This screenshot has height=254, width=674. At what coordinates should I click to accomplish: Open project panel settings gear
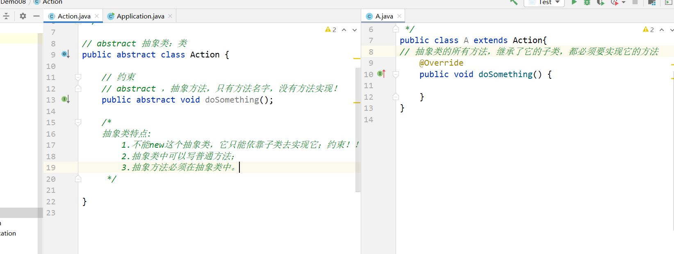23,16
